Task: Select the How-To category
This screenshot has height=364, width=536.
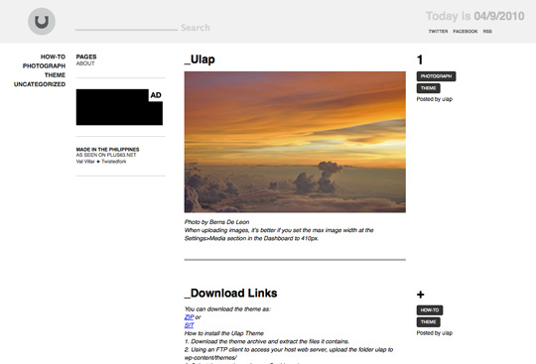Action: click(53, 57)
